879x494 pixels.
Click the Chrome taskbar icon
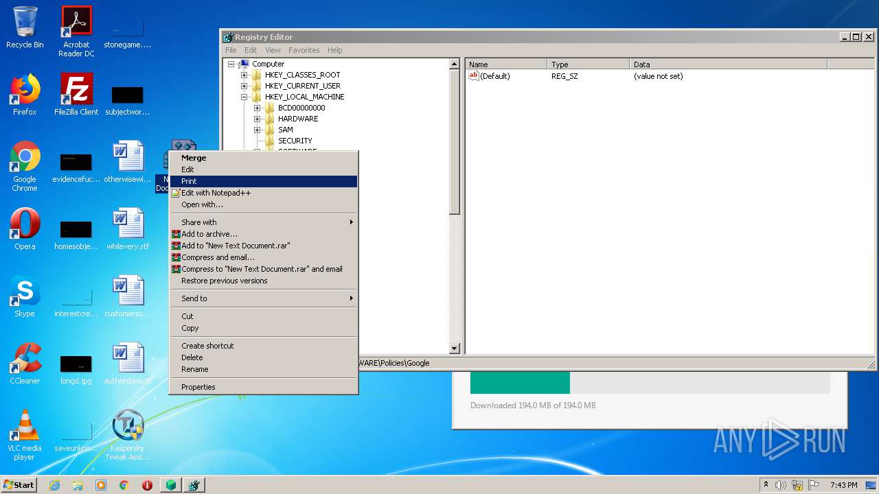tap(124, 485)
